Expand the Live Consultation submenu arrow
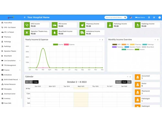The image size is (162, 122). pyautogui.click(x=20, y=61)
